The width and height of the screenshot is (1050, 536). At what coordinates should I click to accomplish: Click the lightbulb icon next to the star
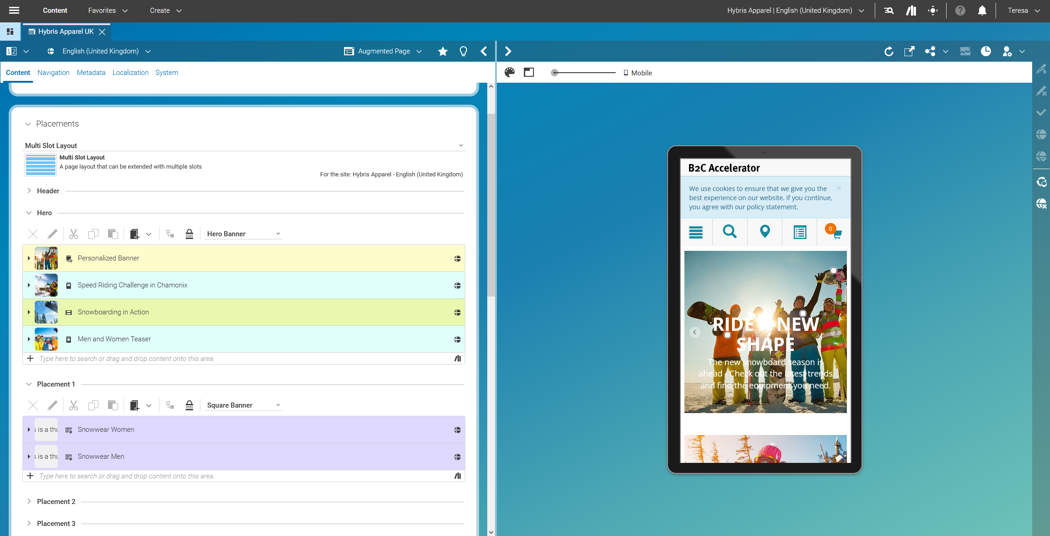(463, 51)
